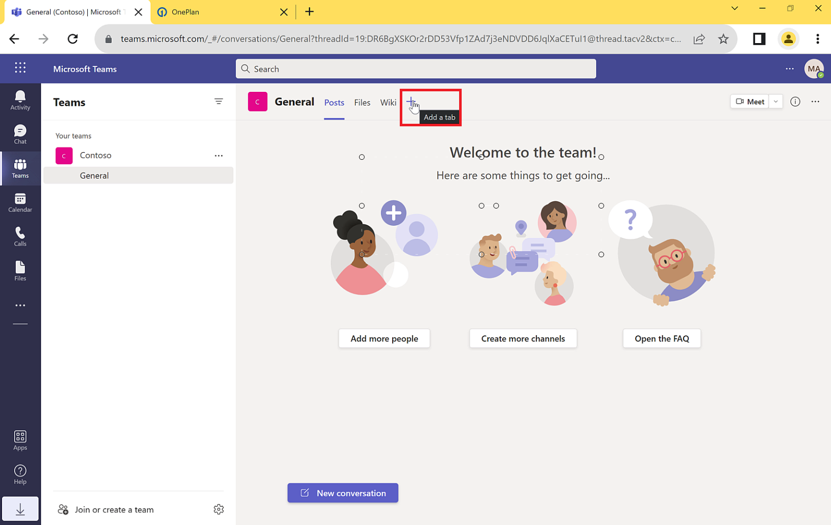Viewport: 831px width, 525px height.
Task: Select the General (Contoso) Teams browser tab
Action: [76, 12]
